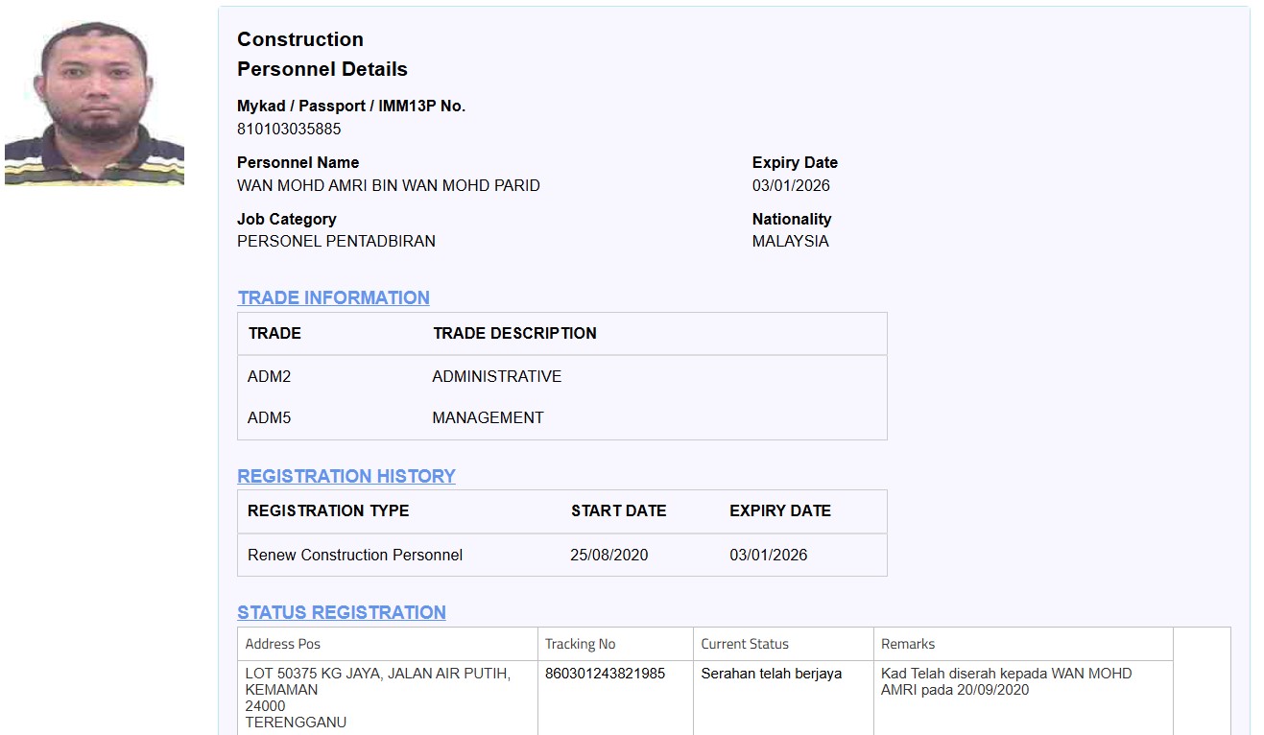Click the Serahan telah berjaya status cell
1264x735 pixels.
(x=771, y=674)
